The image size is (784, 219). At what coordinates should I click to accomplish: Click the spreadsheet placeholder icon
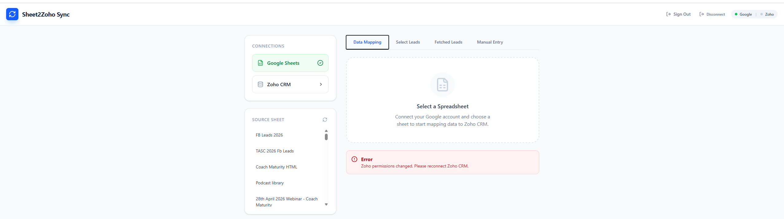pyautogui.click(x=443, y=85)
